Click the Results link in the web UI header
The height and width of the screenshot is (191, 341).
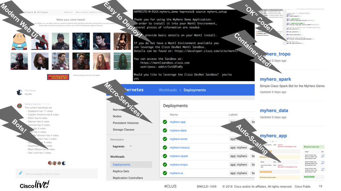coord(68,12)
